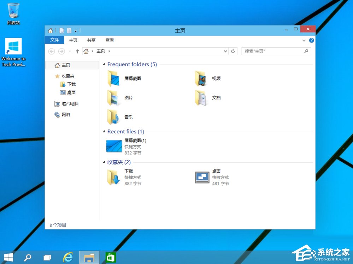
Task: Click the Start button
Action: pos(8,257)
